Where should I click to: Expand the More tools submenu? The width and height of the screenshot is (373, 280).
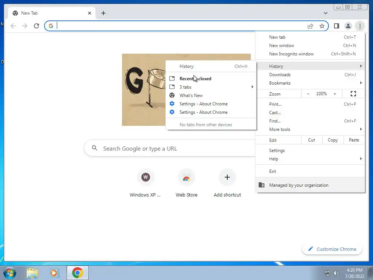310,129
